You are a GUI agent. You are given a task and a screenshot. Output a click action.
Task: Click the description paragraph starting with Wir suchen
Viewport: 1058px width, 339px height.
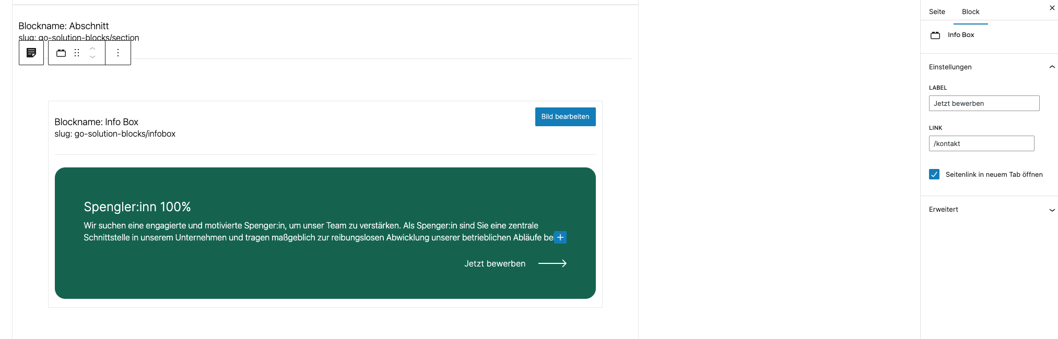tap(319, 232)
